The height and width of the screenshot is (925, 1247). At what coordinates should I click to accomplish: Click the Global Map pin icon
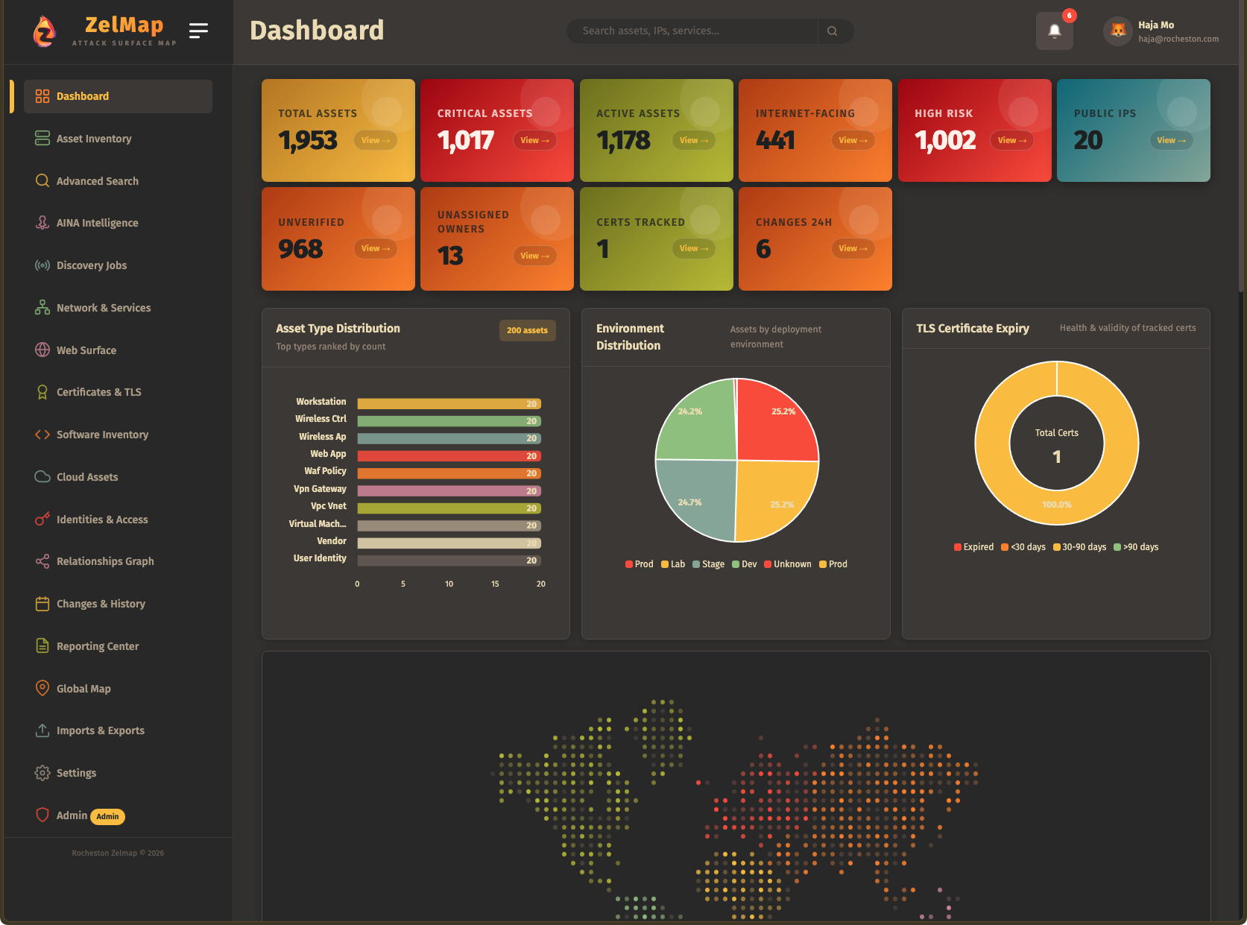point(42,689)
